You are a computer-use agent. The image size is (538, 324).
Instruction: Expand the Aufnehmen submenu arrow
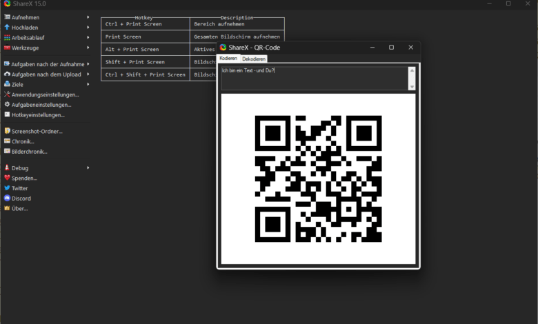[88, 17]
